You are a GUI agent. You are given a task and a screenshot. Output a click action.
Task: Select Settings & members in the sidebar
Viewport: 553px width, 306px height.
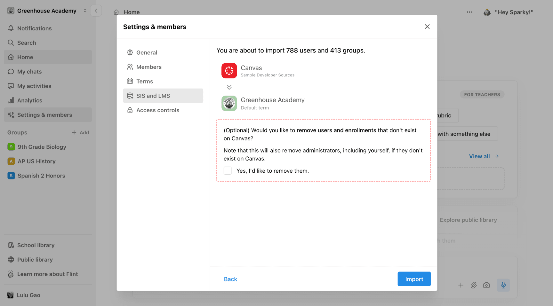coord(48,114)
